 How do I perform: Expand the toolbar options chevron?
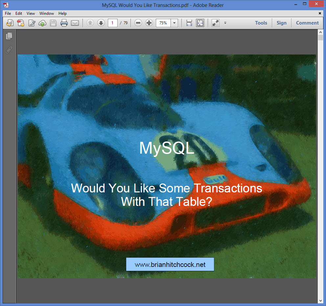pos(225,23)
